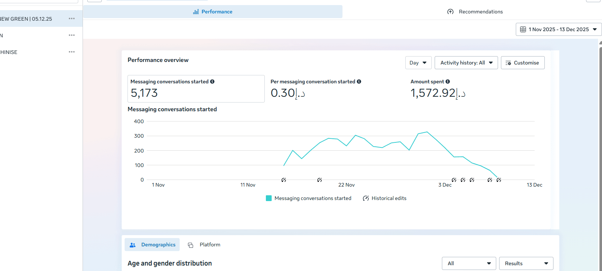Select Messaging conversations started metric card
602x271 pixels.
[196, 89]
